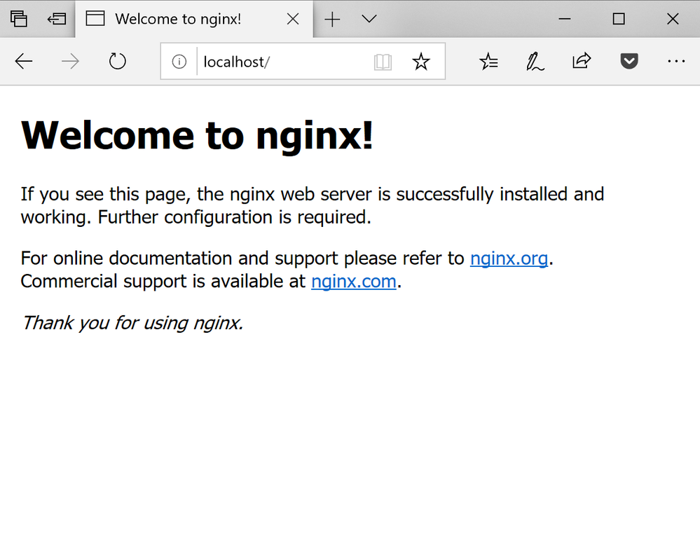The image size is (700, 545).
Task: Open the Favorites hub
Action: click(x=489, y=62)
